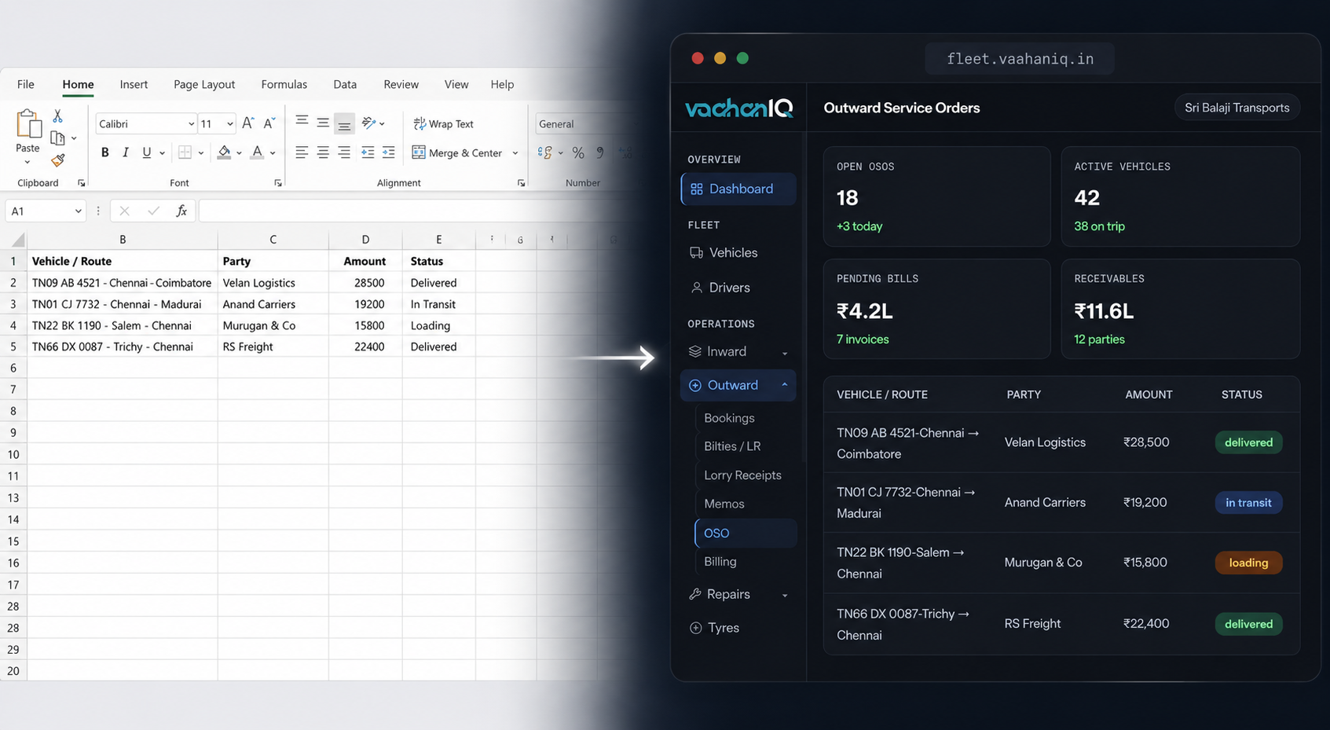This screenshot has width=1330, height=730.
Task: Click the Fill Color paint bucket swatch
Action: tap(224, 152)
